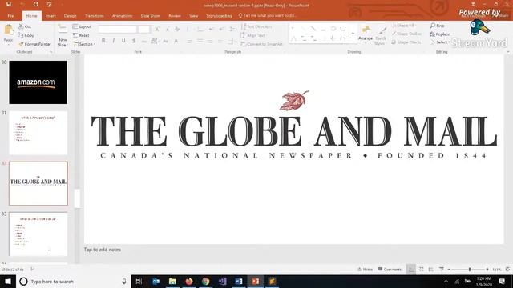
Task: Select slide 33 thumbnail
Action: tap(38, 234)
